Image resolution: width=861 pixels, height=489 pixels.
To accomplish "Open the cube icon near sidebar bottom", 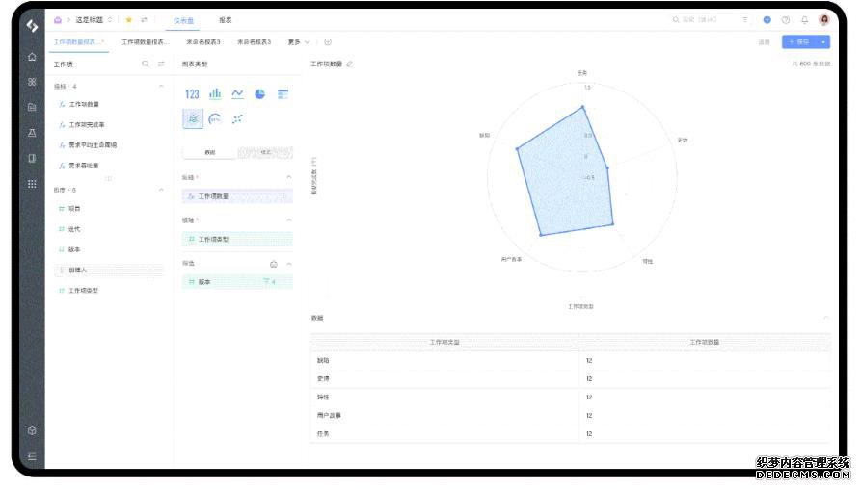I will pos(32,431).
